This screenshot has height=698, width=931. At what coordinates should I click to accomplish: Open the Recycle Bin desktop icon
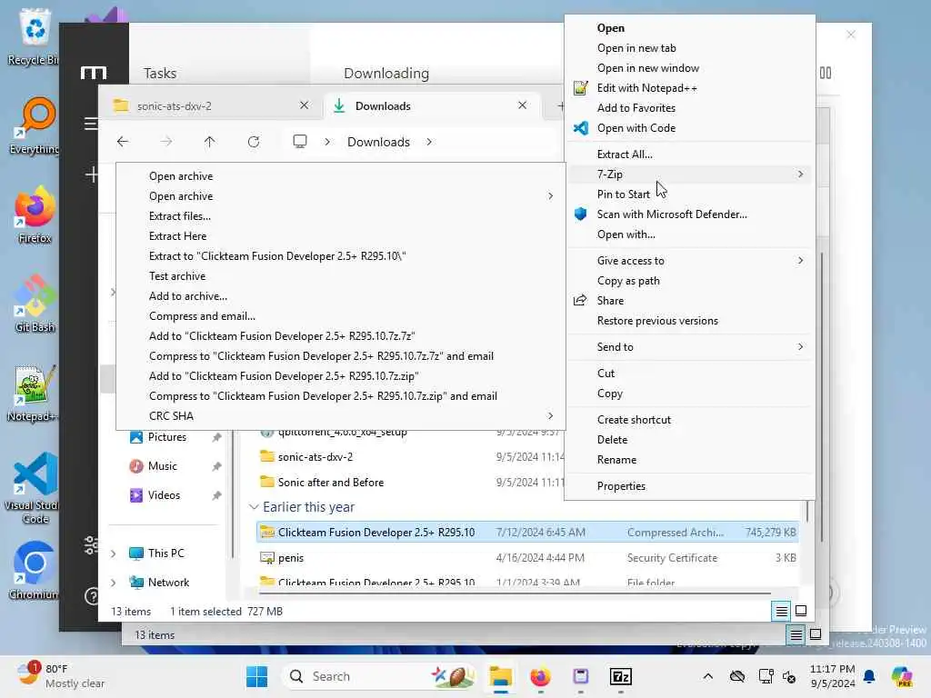point(34,36)
